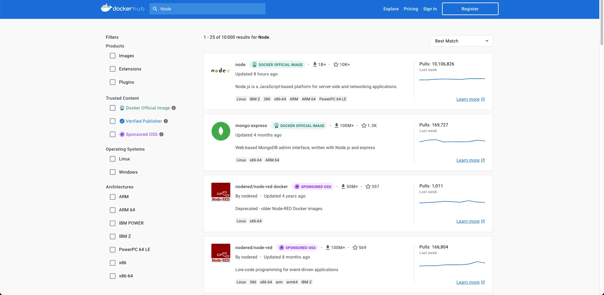Check the Extensions product filter
Screen dimensions: 604x295
click(x=113, y=69)
